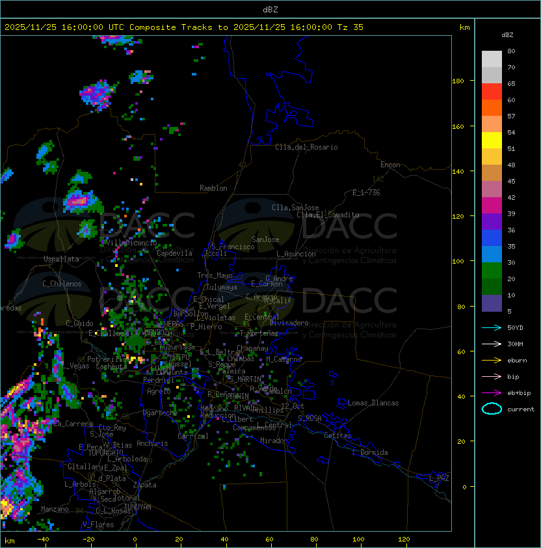Click the Potrerillos label
This screenshot has height=548, width=541.
click(109, 359)
